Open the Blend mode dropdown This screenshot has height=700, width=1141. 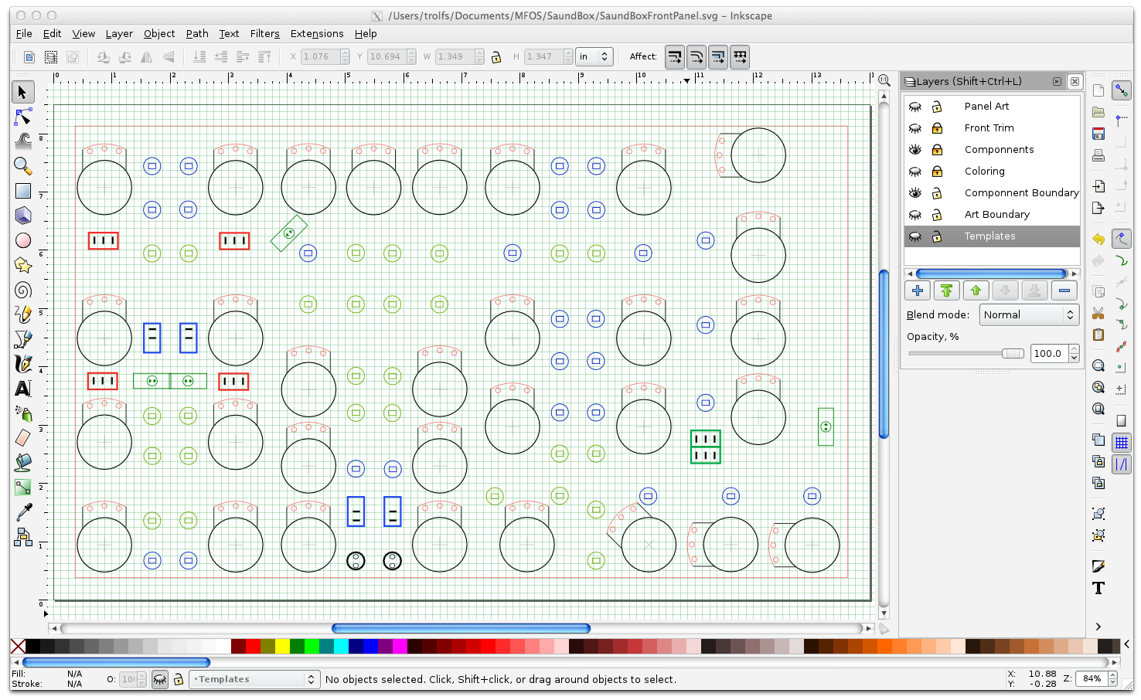click(x=1029, y=315)
